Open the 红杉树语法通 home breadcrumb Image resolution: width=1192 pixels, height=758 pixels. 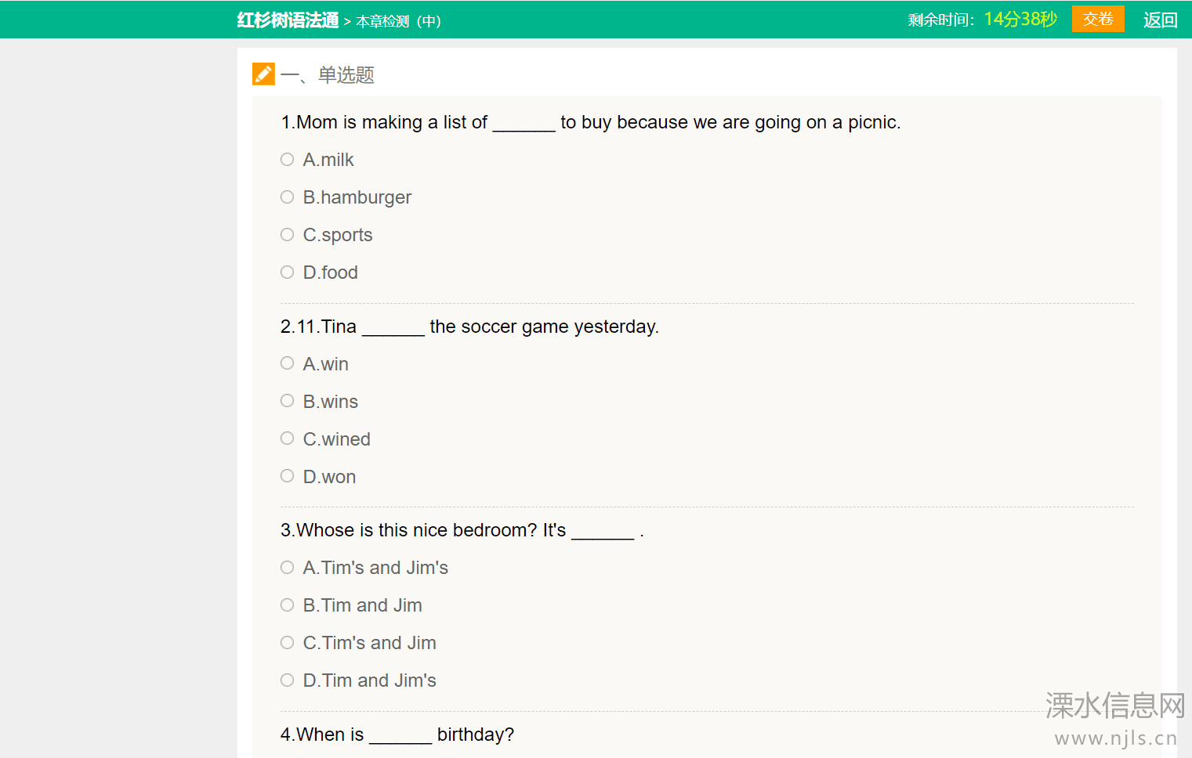pyautogui.click(x=288, y=20)
